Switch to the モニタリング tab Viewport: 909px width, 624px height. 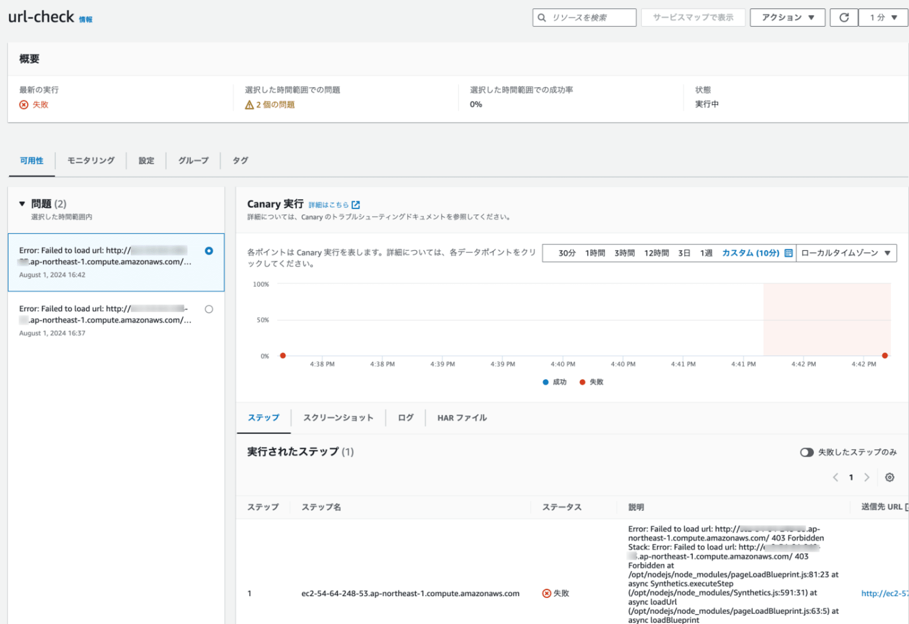pyautogui.click(x=91, y=160)
